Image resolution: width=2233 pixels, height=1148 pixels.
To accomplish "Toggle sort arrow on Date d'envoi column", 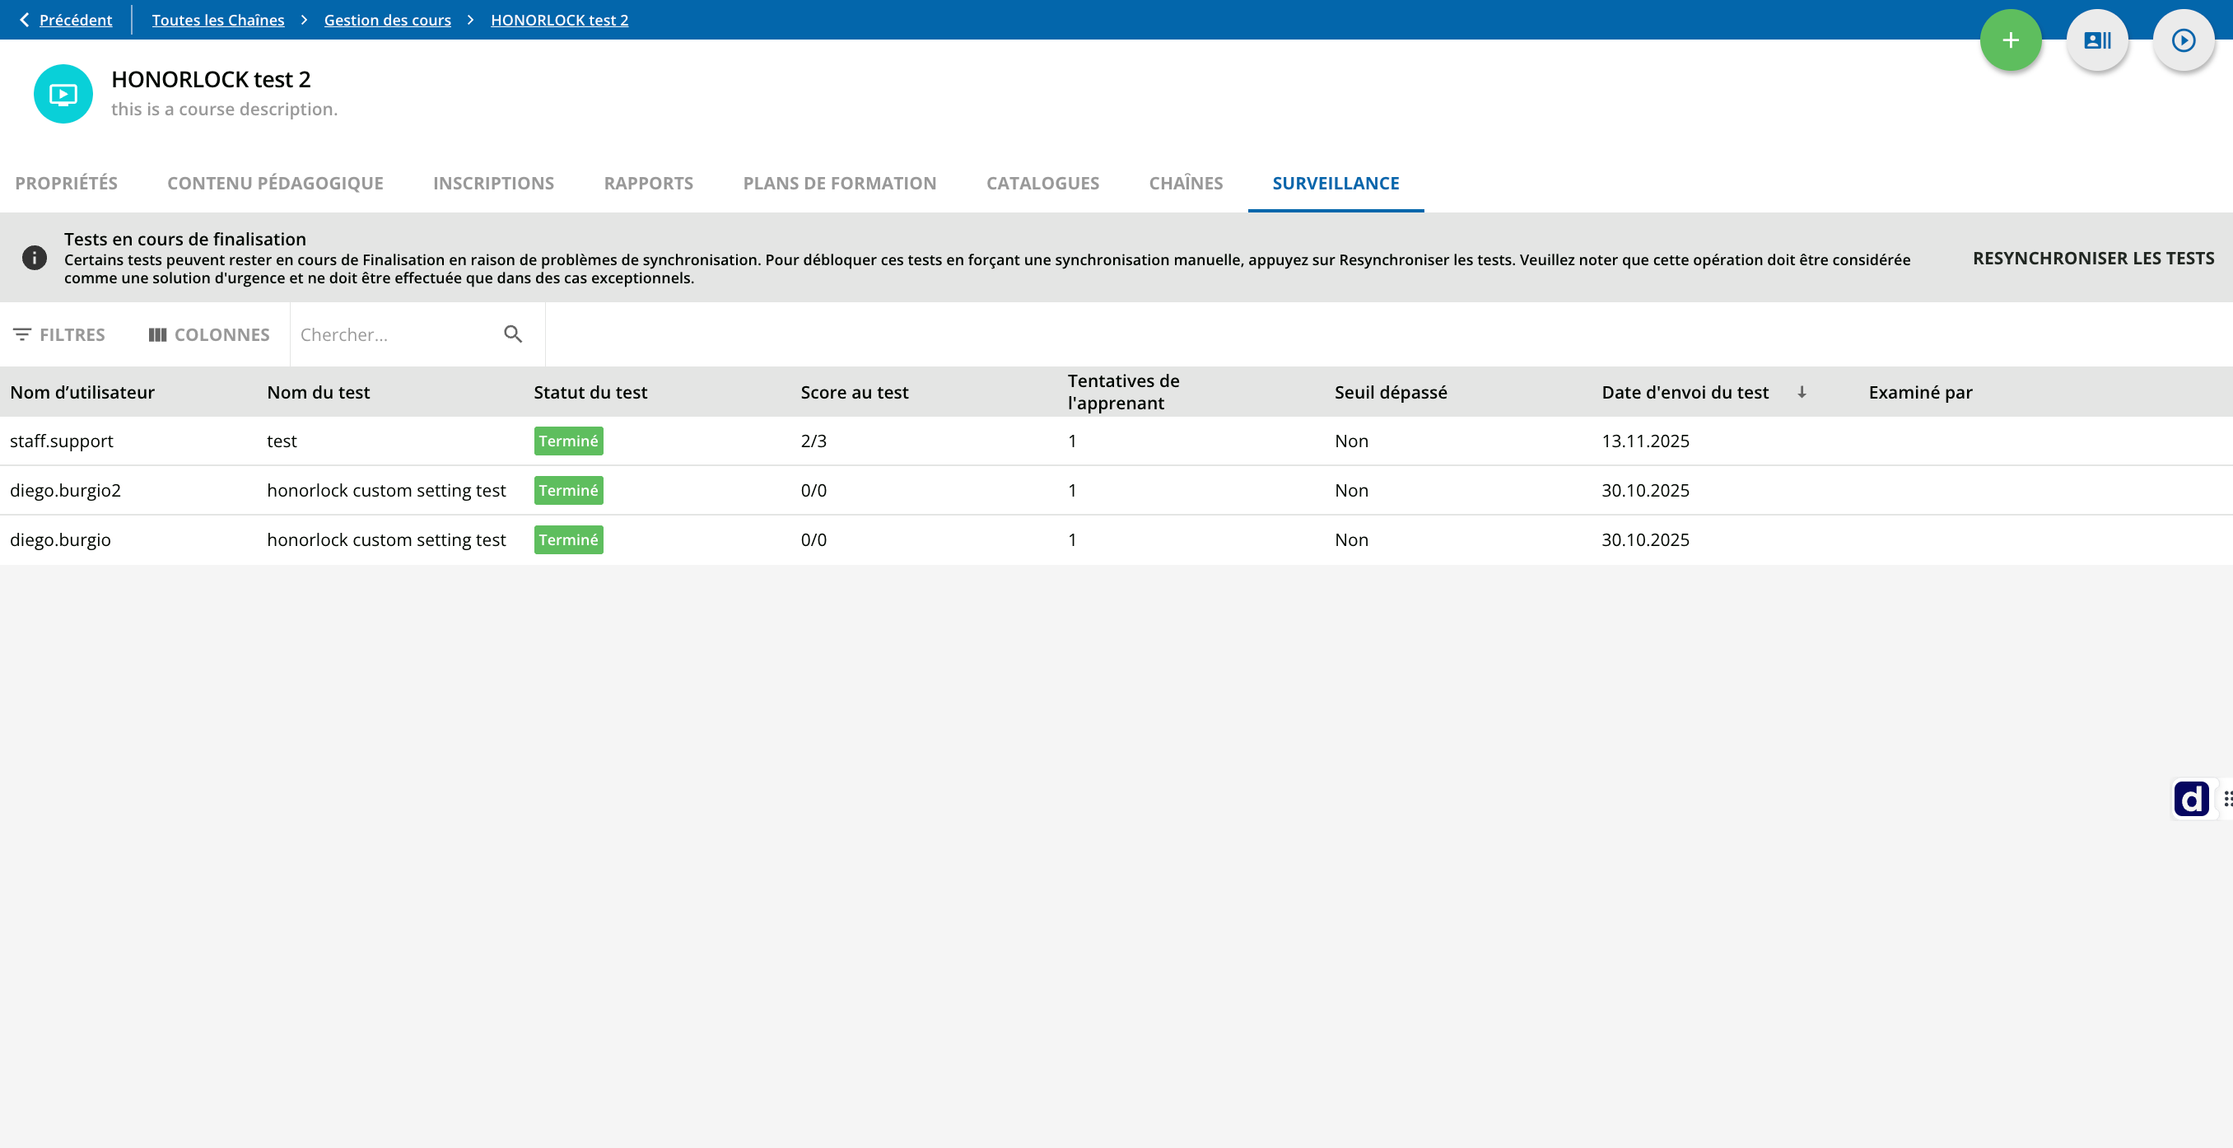I will (x=1802, y=392).
